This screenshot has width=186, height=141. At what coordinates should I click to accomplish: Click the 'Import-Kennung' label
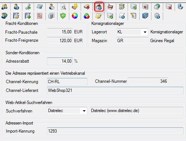20,131
